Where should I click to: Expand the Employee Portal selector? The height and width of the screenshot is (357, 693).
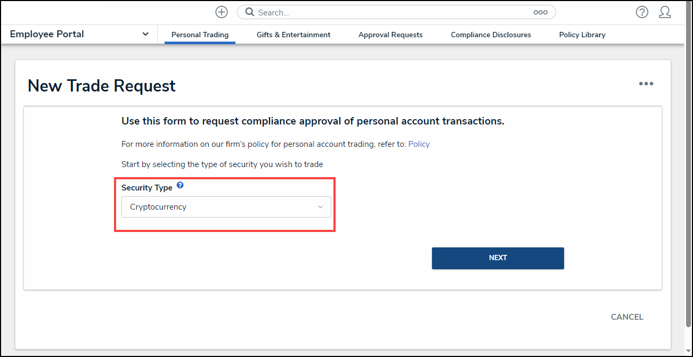point(145,34)
